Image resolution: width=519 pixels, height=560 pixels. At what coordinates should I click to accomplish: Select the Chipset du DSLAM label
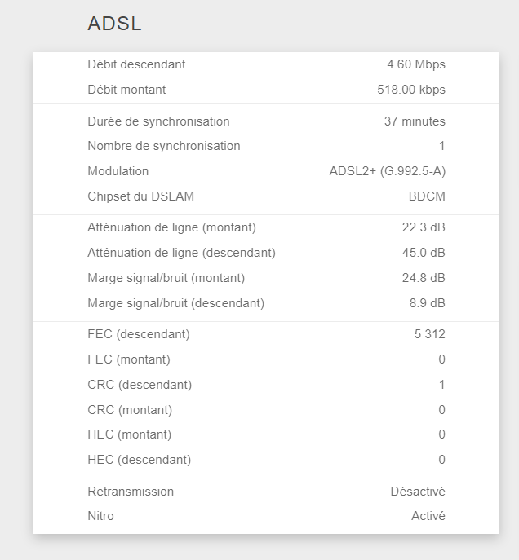pos(141,196)
